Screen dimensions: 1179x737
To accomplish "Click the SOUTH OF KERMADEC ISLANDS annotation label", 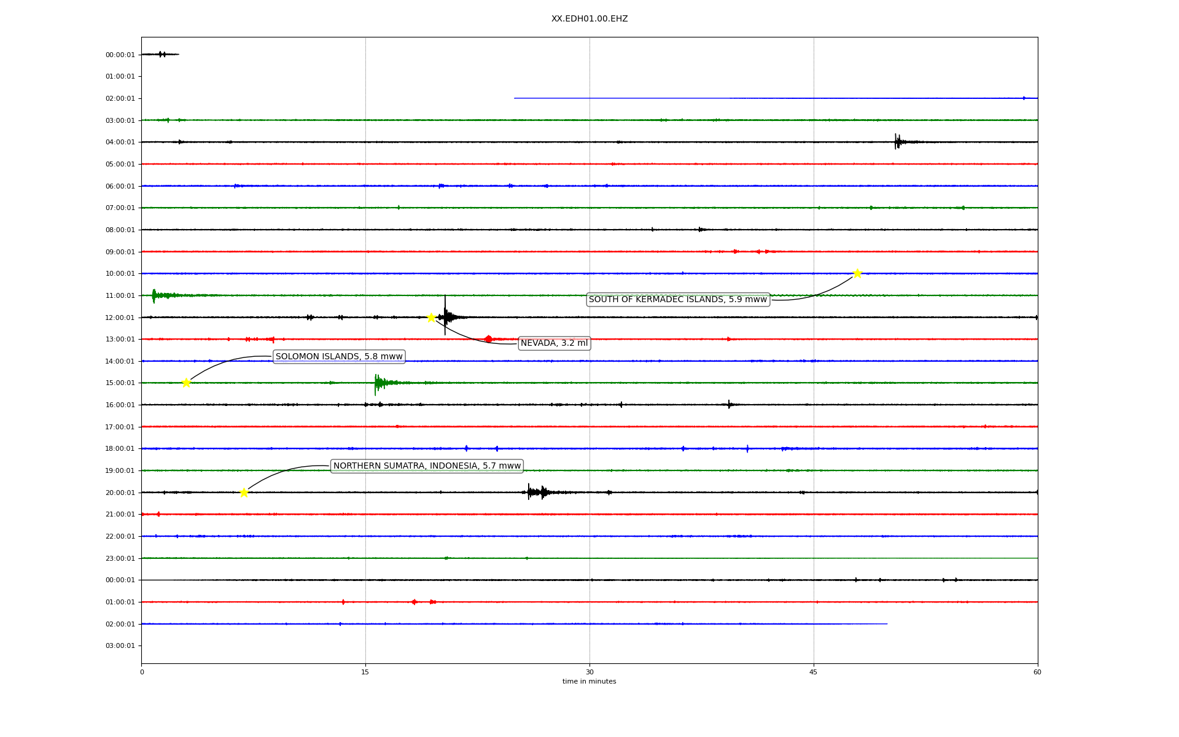I will click(678, 300).
